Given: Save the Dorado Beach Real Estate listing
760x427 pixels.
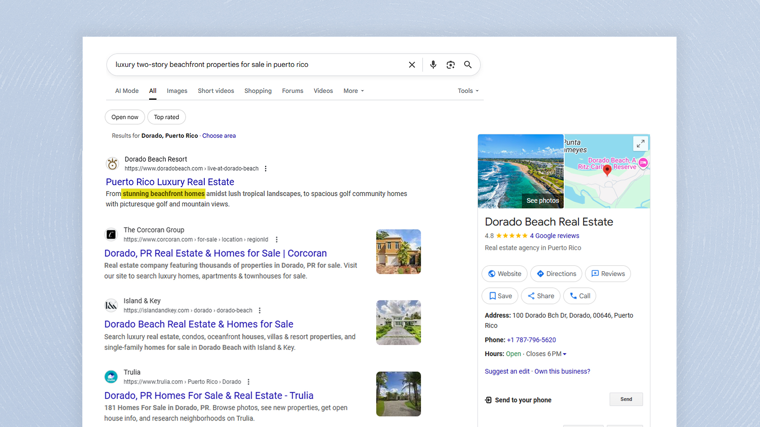Looking at the screenshot, I should [500, 296].
